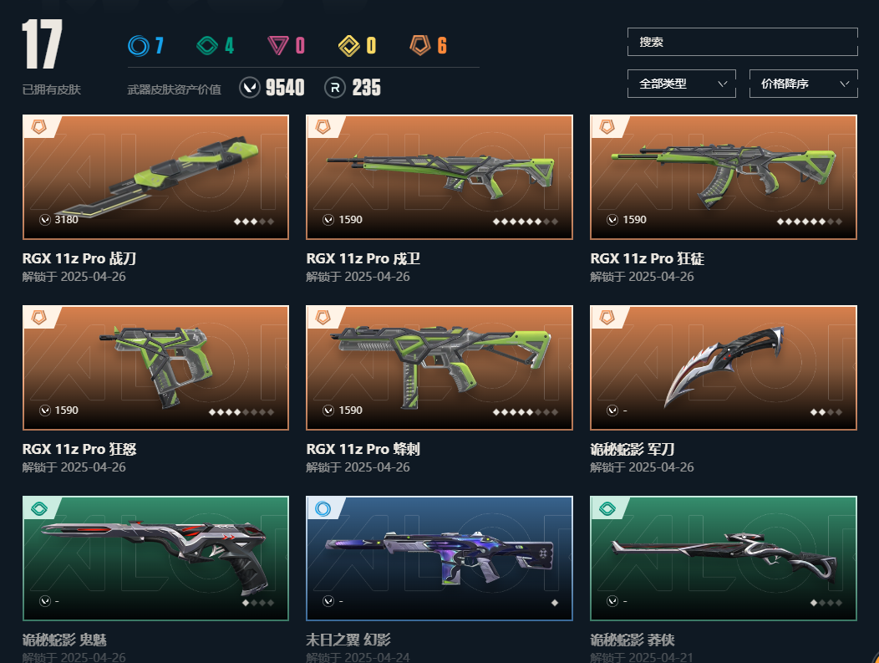Screen dimensions: 879x663
Task: Select the RGX 11z Pro 蜂刺 skin thumbnail
Action: [x=439, y=368]
